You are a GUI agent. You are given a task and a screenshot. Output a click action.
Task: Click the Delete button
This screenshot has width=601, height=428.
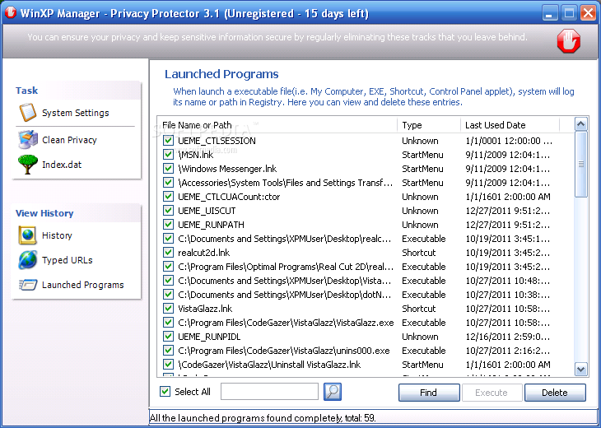pyautogui.click(x=555, y=393)
